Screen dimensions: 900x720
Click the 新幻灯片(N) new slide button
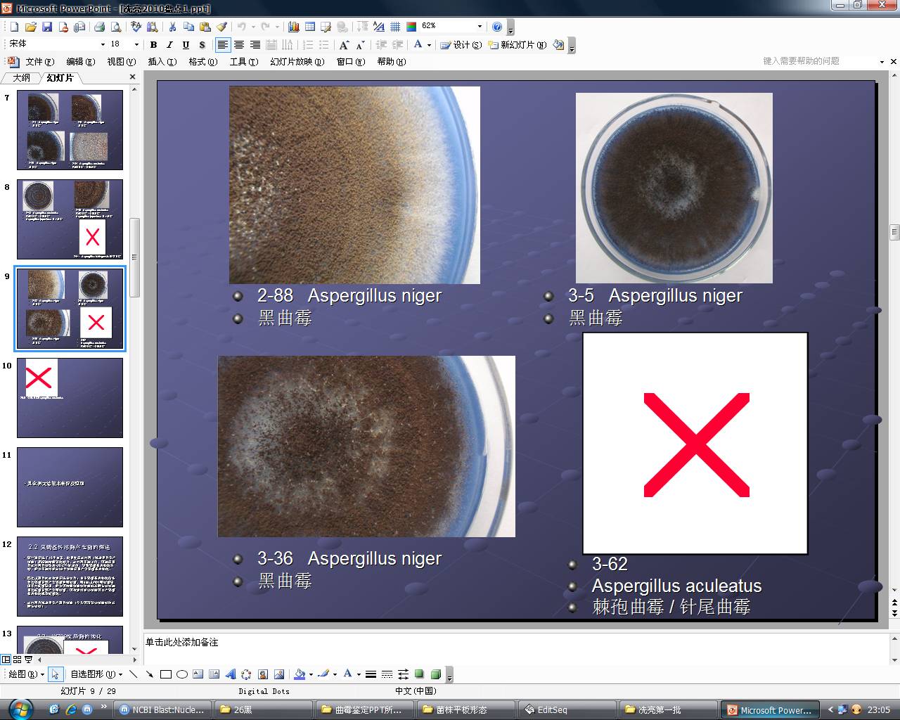click(517, 45)
